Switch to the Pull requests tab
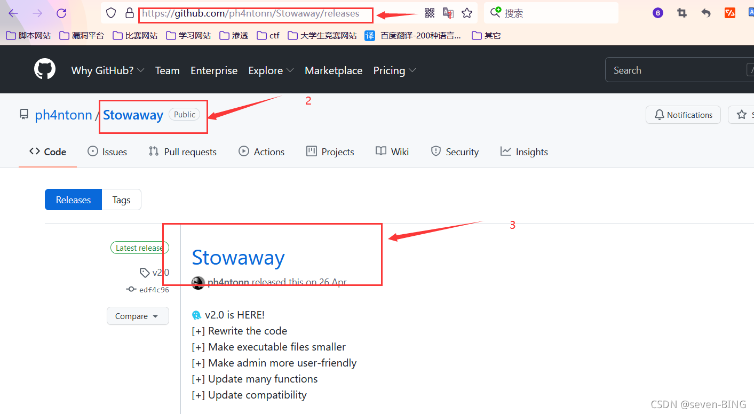 (182, 152)
